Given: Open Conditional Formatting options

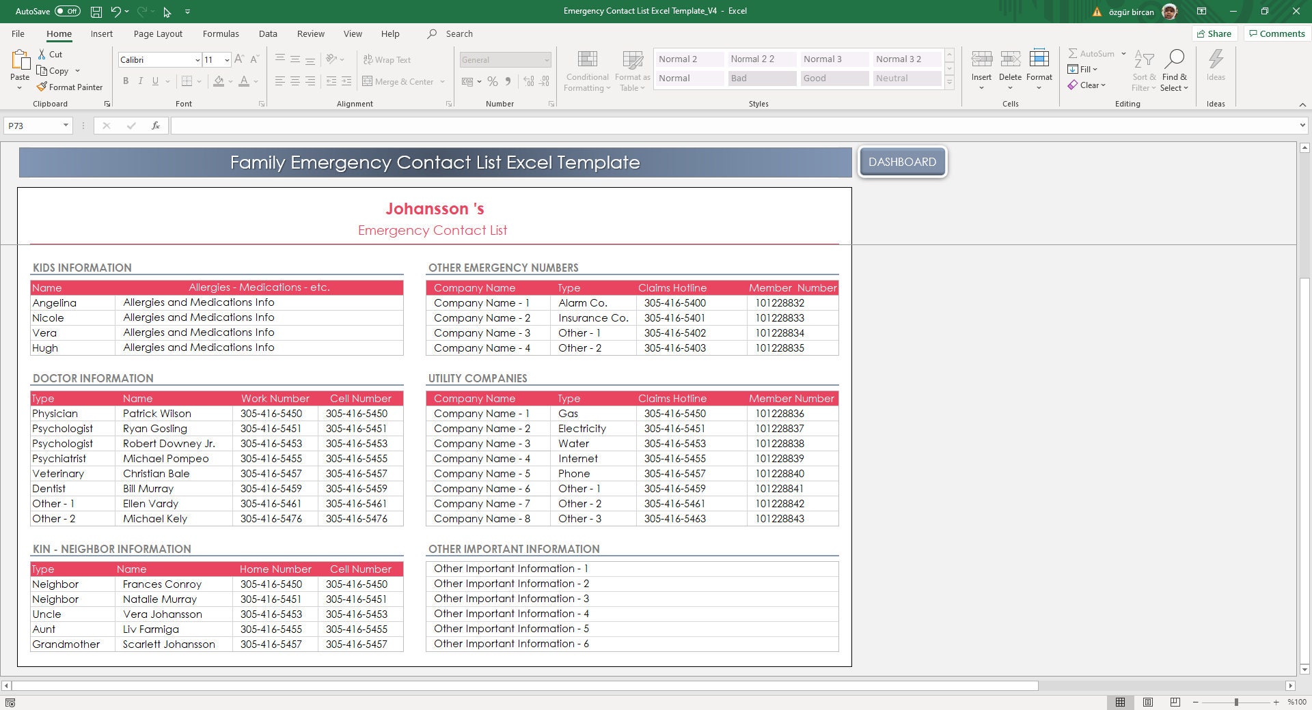Looking at the screenshot, I should point(586,70).
